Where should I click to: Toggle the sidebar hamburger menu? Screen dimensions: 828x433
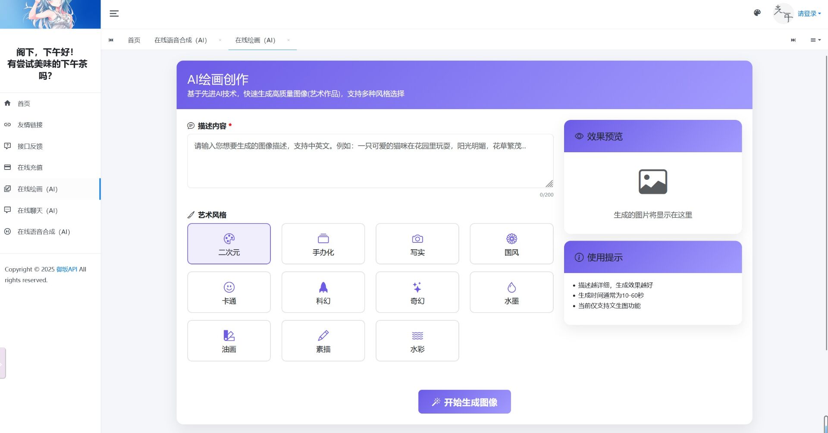point(114,14)
